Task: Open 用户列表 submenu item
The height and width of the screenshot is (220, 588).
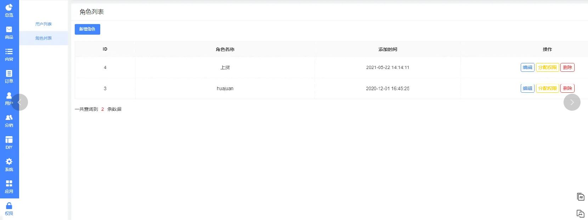Action: 43,24
